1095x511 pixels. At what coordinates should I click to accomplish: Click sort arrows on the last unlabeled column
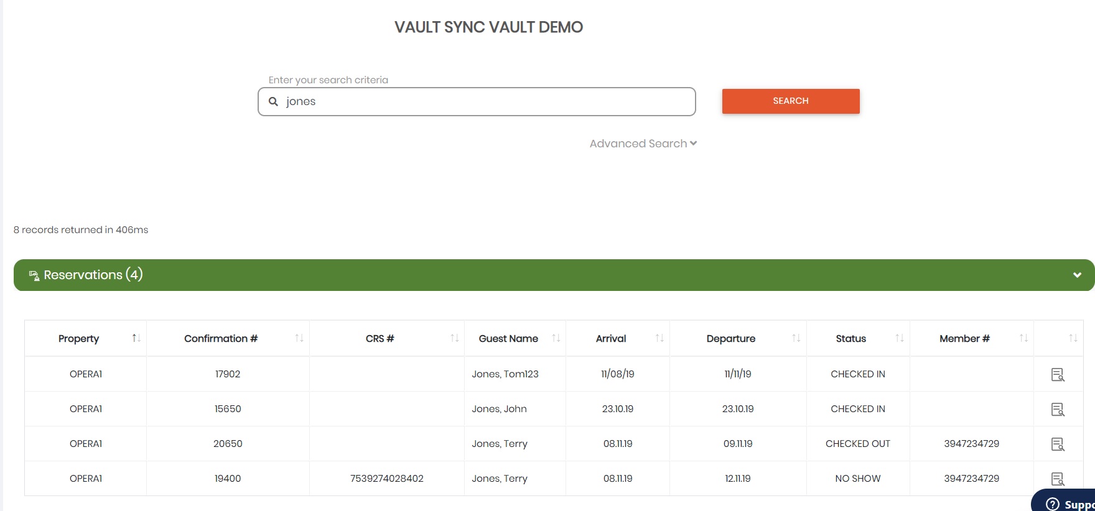(x=1073, y=338)
